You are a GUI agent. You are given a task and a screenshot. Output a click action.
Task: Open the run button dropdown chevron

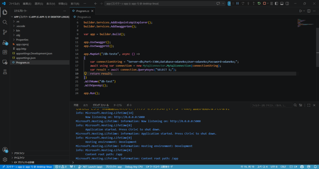[304, 11]
